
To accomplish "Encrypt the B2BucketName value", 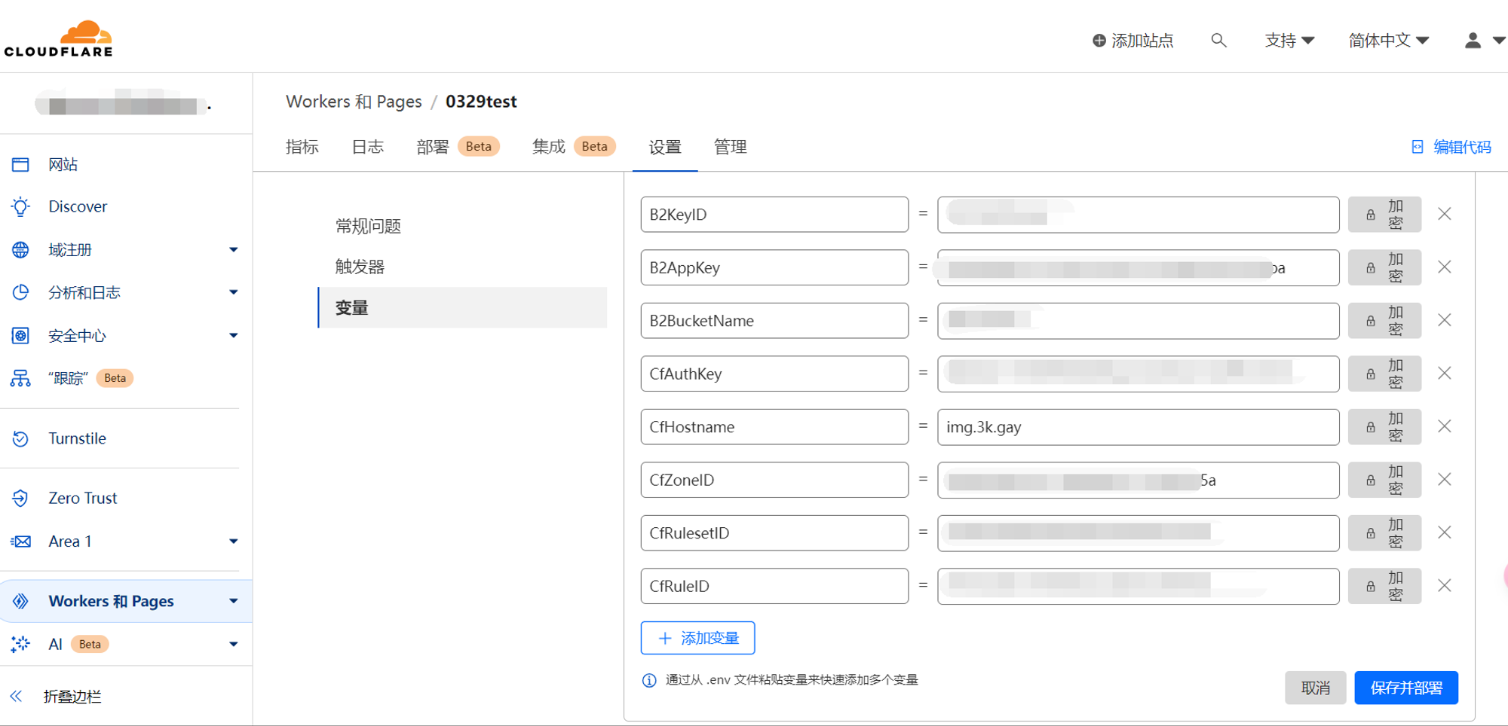I will 1384,321.
